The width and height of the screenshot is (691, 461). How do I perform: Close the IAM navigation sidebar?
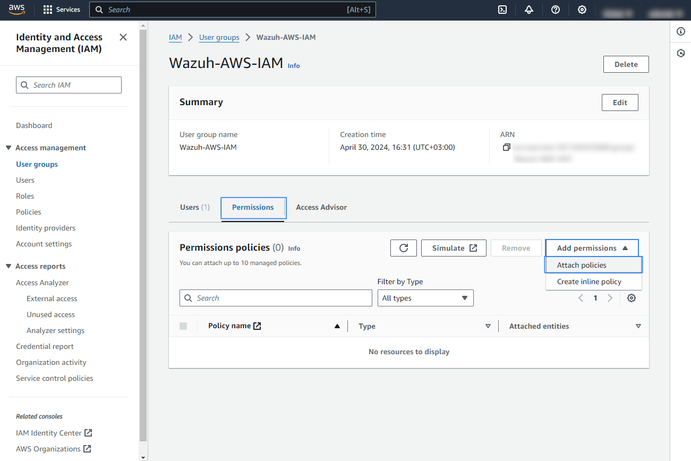(x=123, y=37)
